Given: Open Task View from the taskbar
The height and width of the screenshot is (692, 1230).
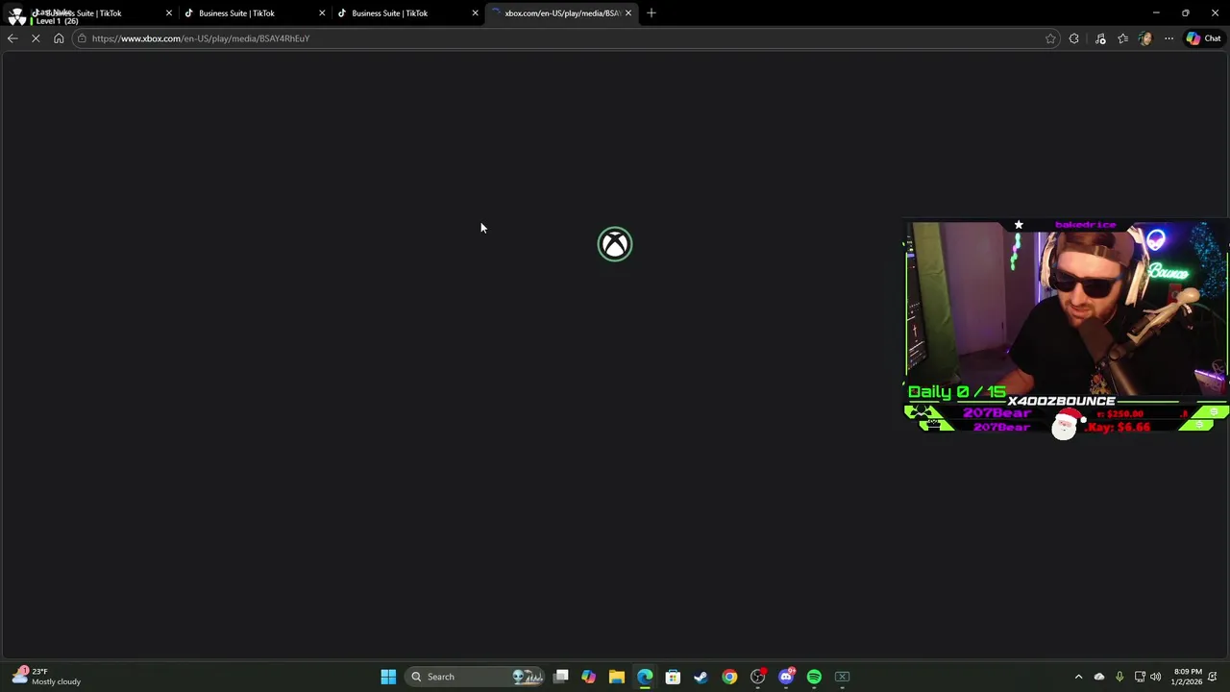Looking at the screenshot, I should [561, 677].
